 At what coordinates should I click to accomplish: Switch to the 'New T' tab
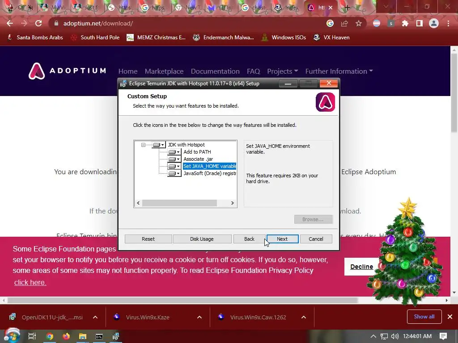pyautogui.click(x=187, y=8)
